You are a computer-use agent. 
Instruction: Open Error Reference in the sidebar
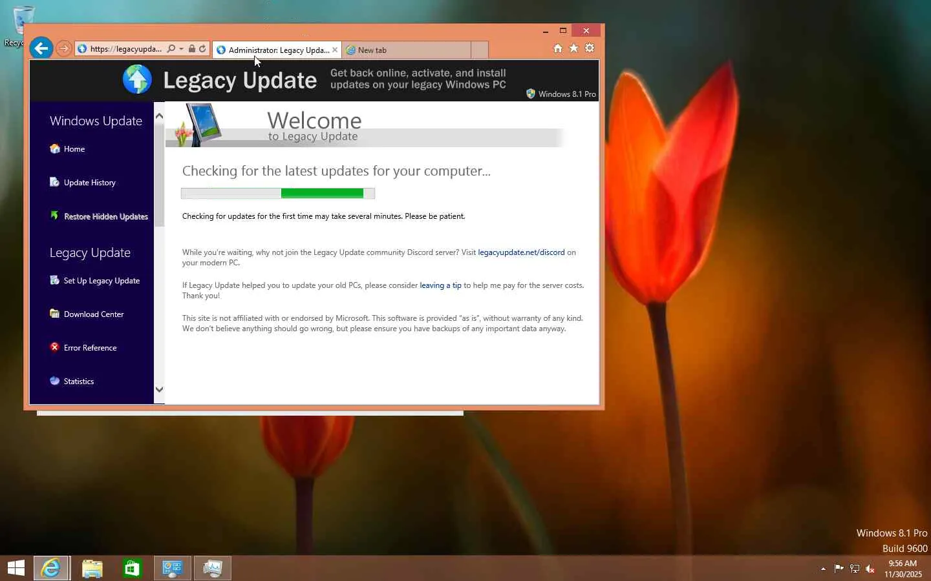click(90, 348)
